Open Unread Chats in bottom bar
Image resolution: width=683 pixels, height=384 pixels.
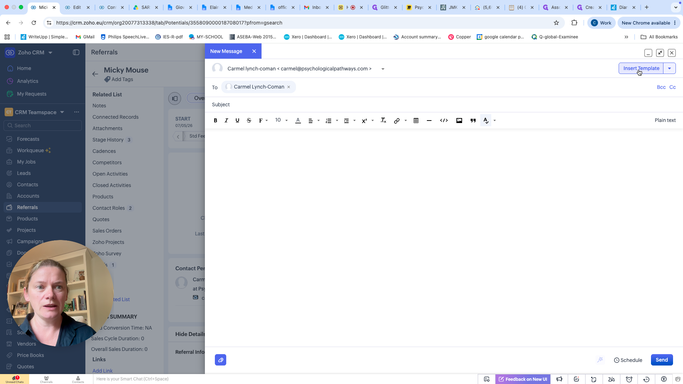pos(15,379)
